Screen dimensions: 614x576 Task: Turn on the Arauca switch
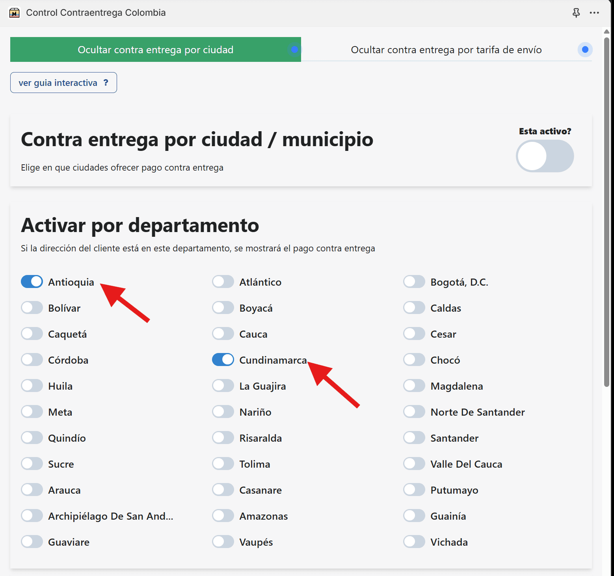coord(32,490)
